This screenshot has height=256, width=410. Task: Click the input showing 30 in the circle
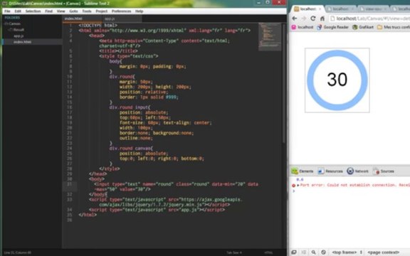pos(337,80)
